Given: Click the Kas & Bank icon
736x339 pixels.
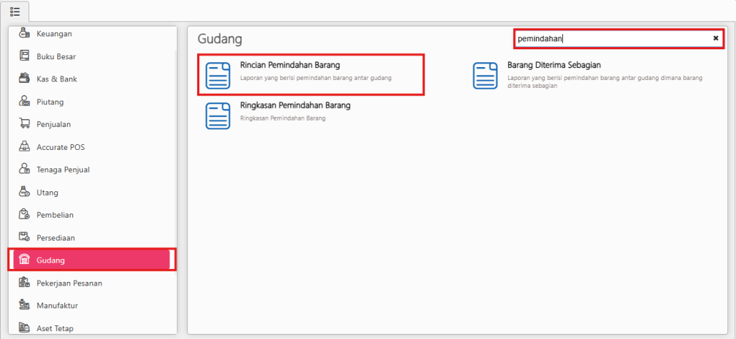Looking at the screenshot, I should (x=24, y=79).
